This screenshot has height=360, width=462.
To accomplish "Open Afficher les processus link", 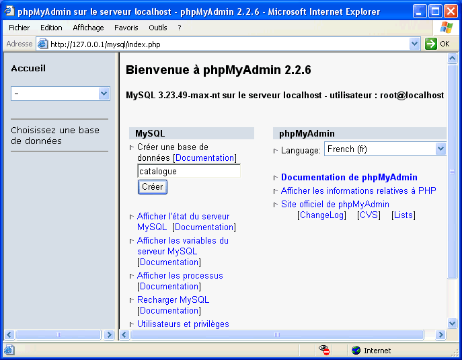I will (180, 276).
